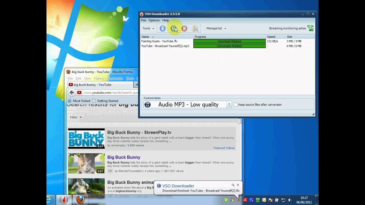
Task: Open new tab in Firefox
Action: point(136,85)
